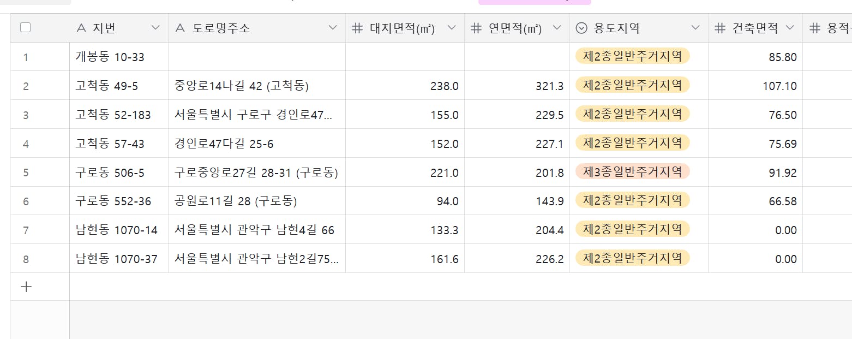Click address 구로중앙로27길 28-31 (구로동)
The image size is (852, 339).
click(256, 173)
